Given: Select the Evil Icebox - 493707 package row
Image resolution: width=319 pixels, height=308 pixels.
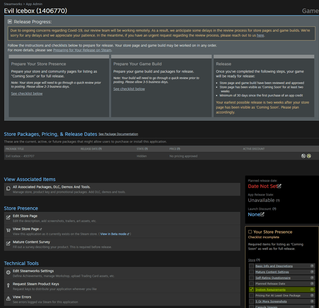Looking at the screenshot, I should click(x=162, y=156).
